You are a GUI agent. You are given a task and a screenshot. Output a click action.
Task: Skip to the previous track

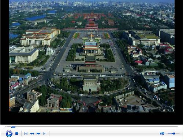(26, 133)
